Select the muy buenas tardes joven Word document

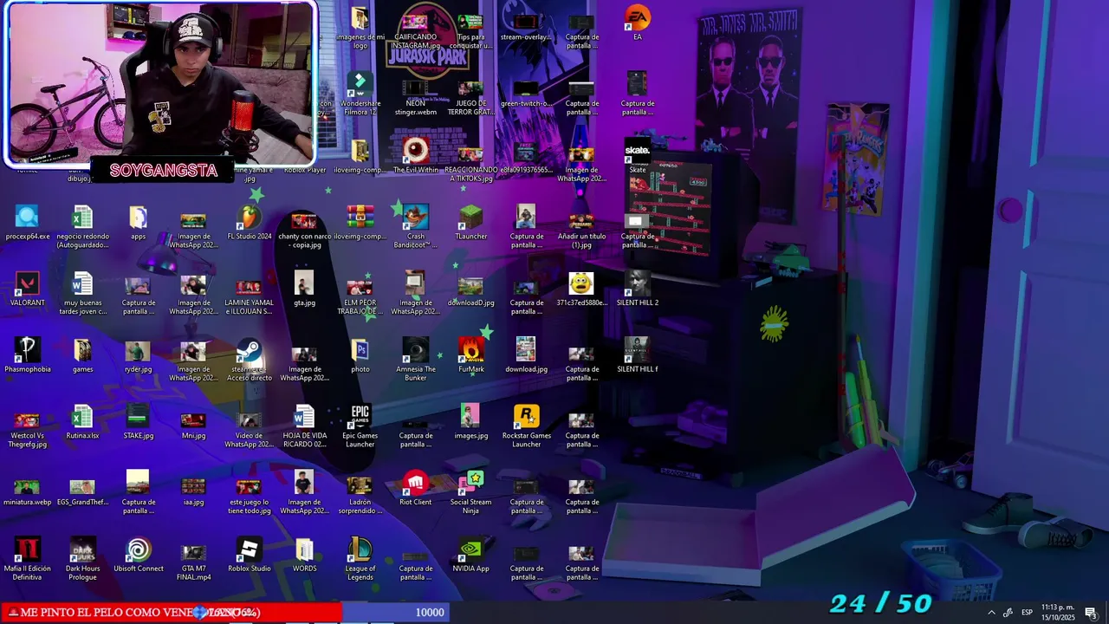82,293
